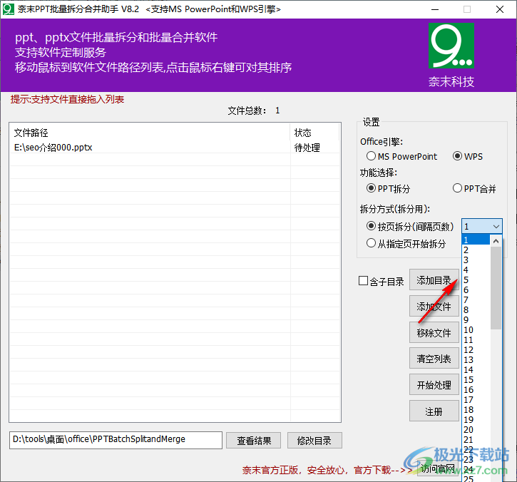This screenshot has height=482, width=517.
Task: Open registration with 注册 button
Action: (x=434, y=411)
